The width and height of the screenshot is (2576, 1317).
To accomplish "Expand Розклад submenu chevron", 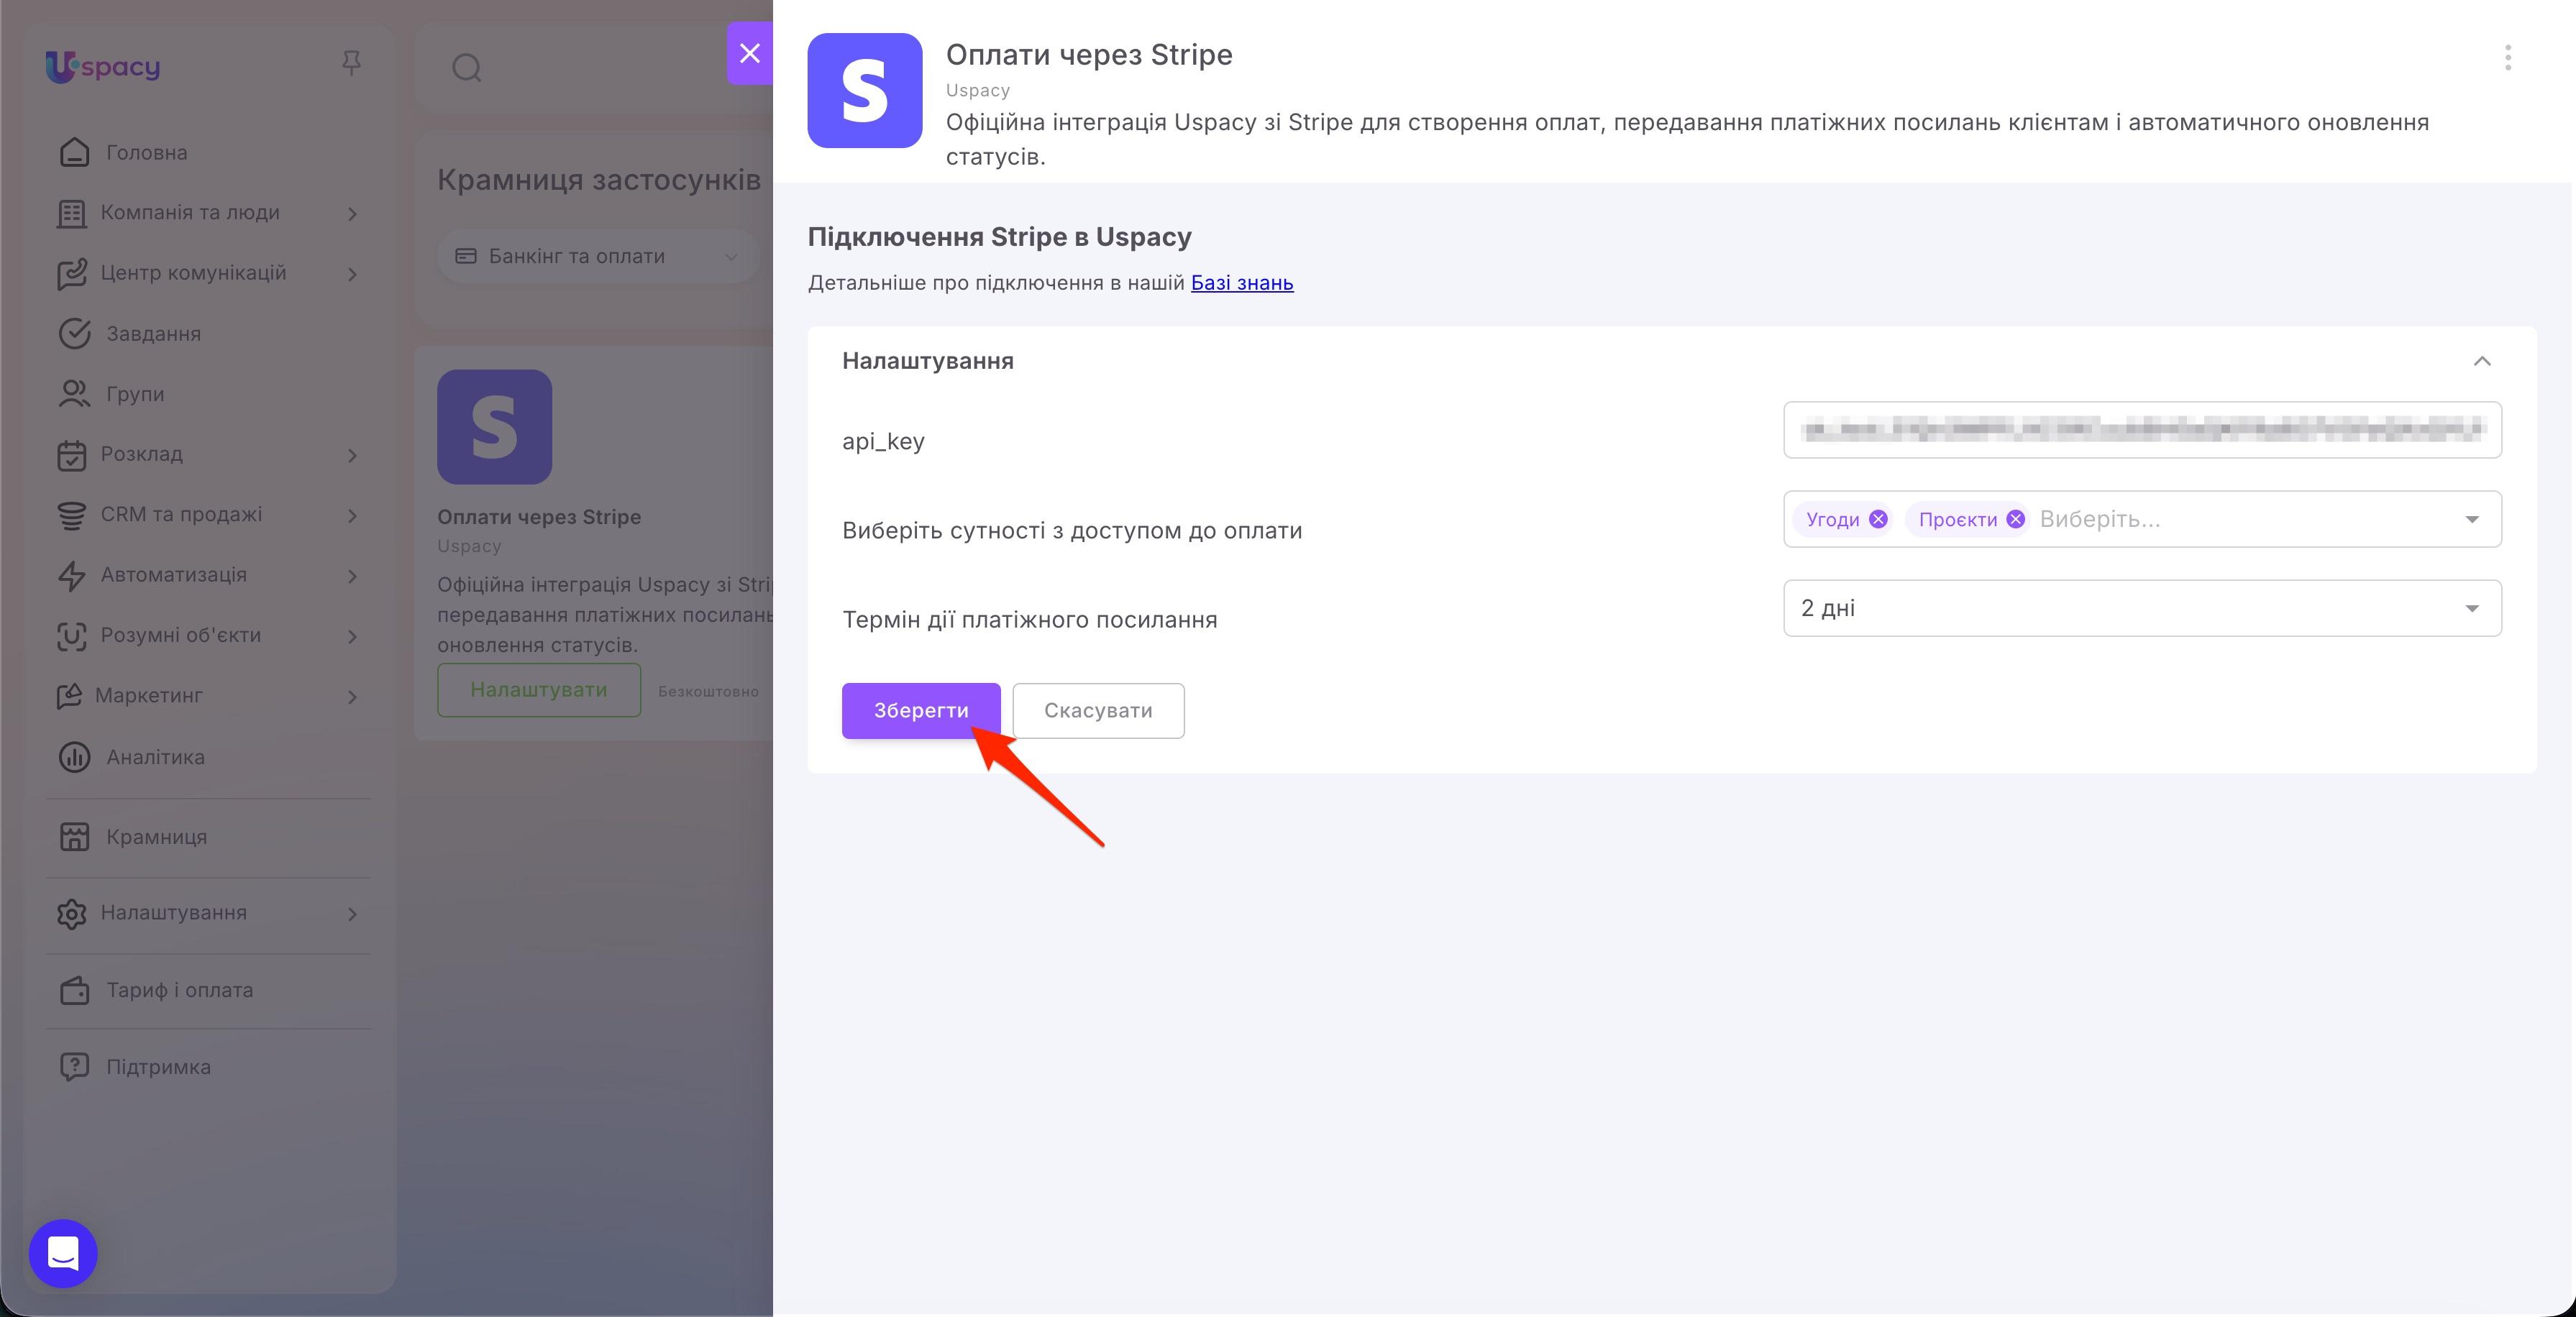I will click(352, 455).
